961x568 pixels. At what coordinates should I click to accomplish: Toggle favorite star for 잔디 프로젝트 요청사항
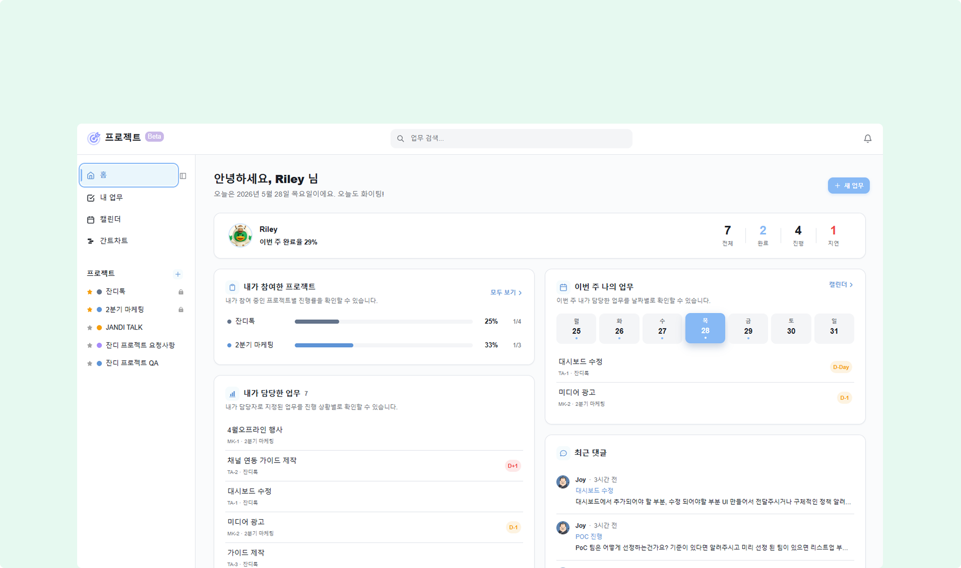[90, 345]
